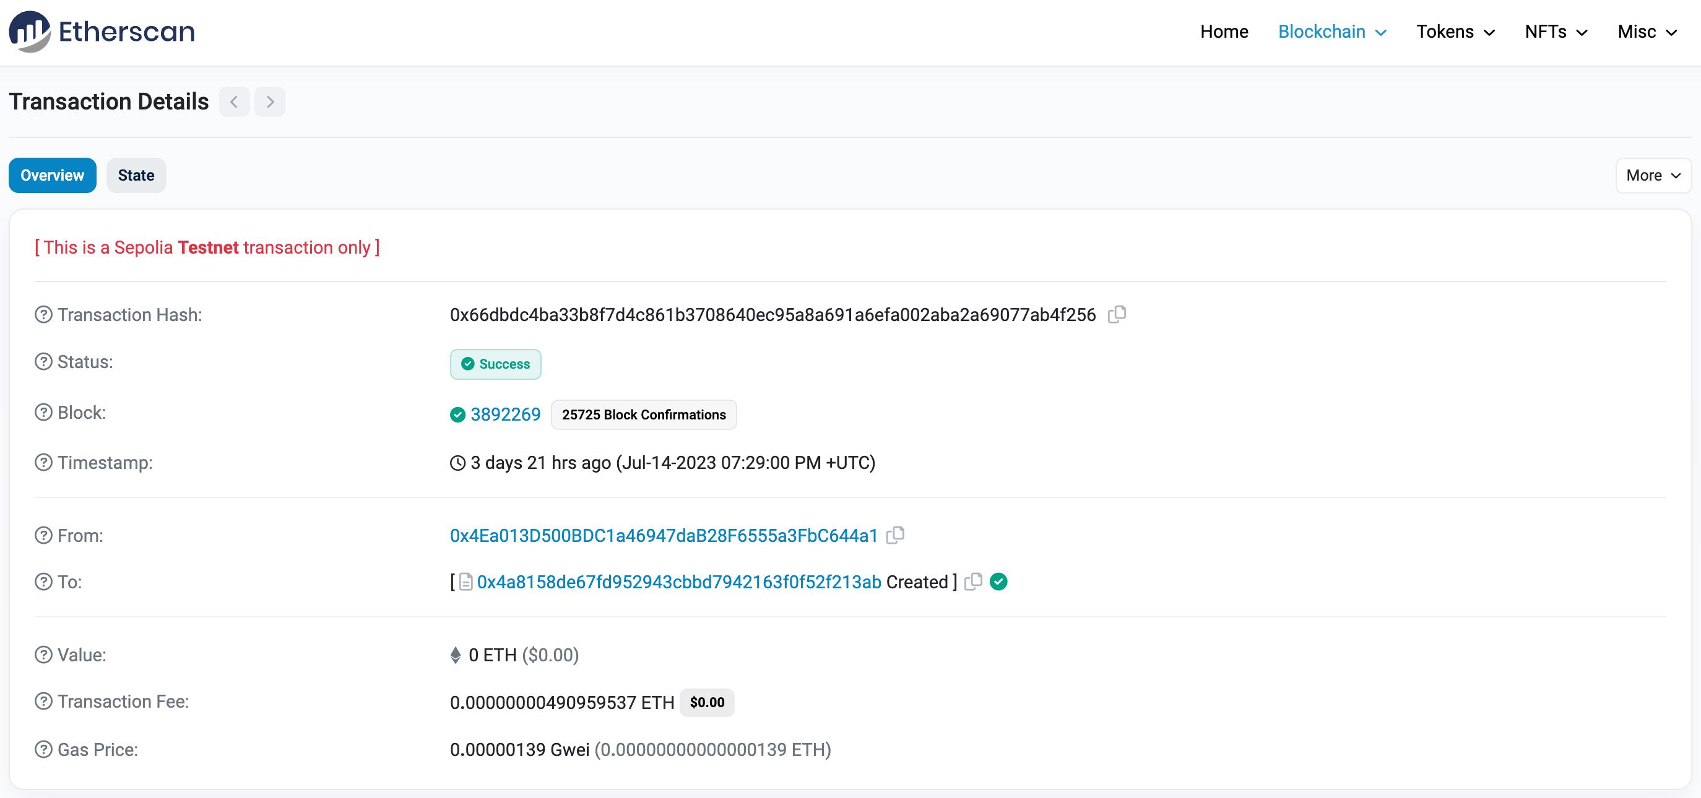1701x798 pixels.
Task: Click help icon next to Transaction Hash
Action: tap(43, 315)
